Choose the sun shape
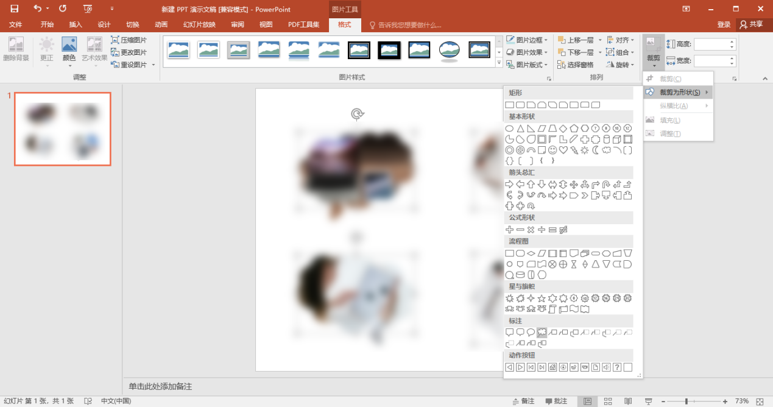 pyautogui.click(x=585, y=150)
